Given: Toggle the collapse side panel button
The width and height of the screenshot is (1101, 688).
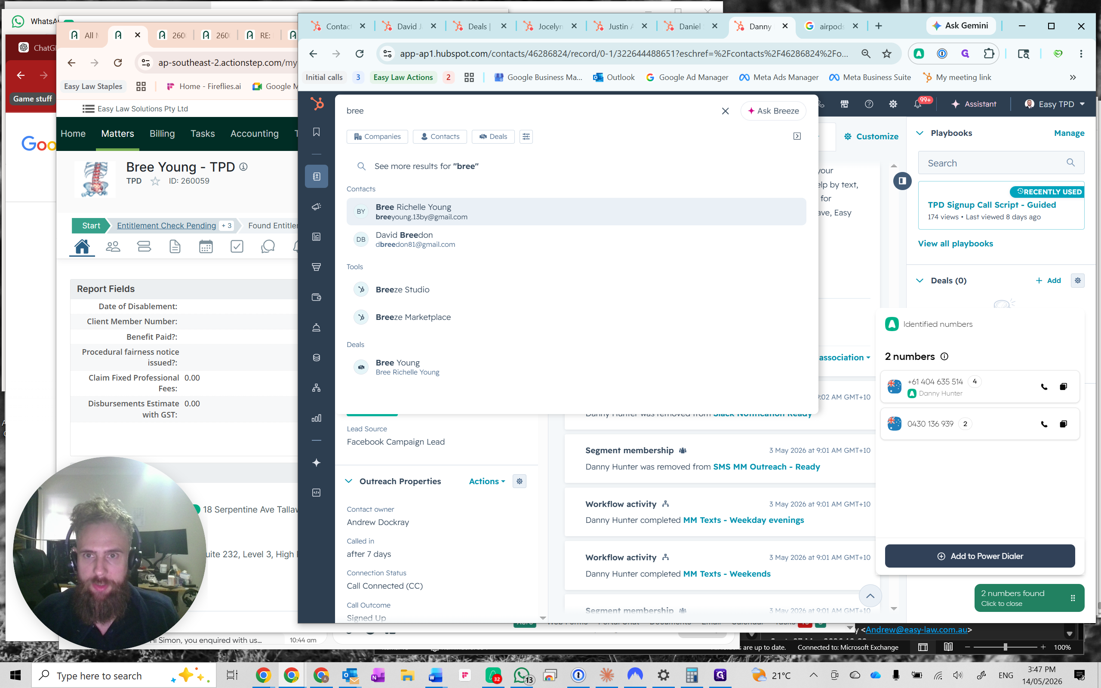Looking at the screenshot, I should click(902, 181).
